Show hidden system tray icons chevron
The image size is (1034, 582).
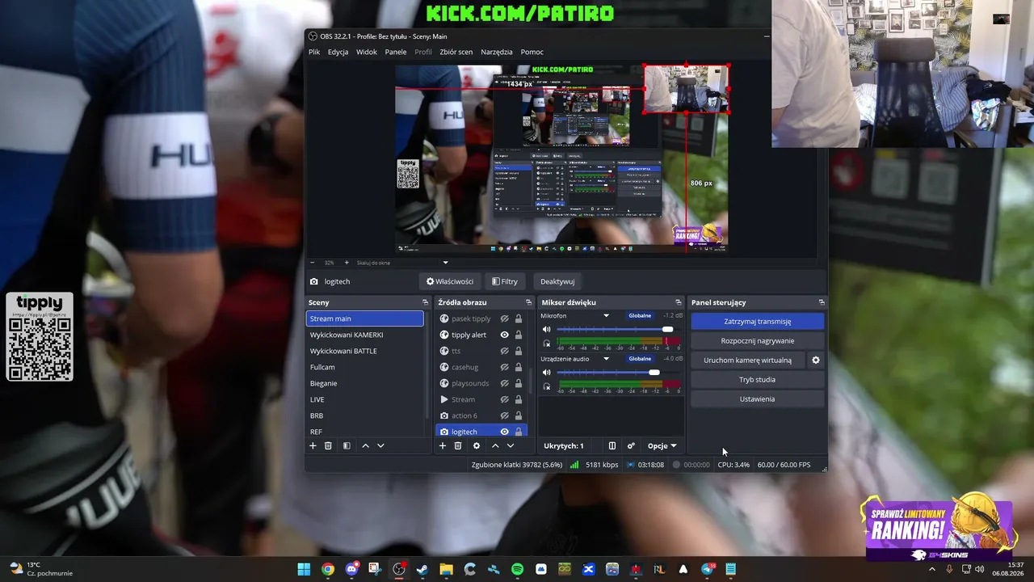click(x=931, y=569)
